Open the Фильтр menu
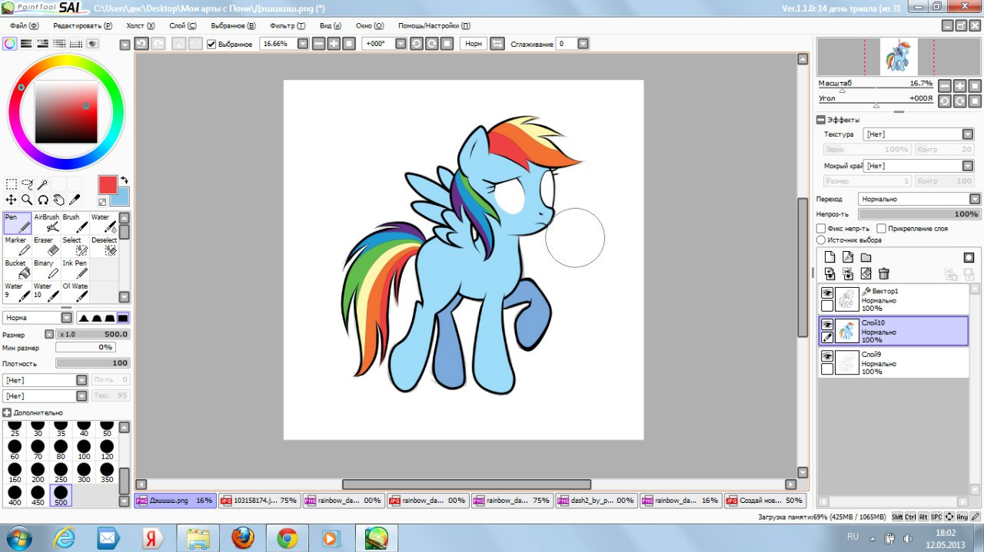 click(x=288, y=25)
